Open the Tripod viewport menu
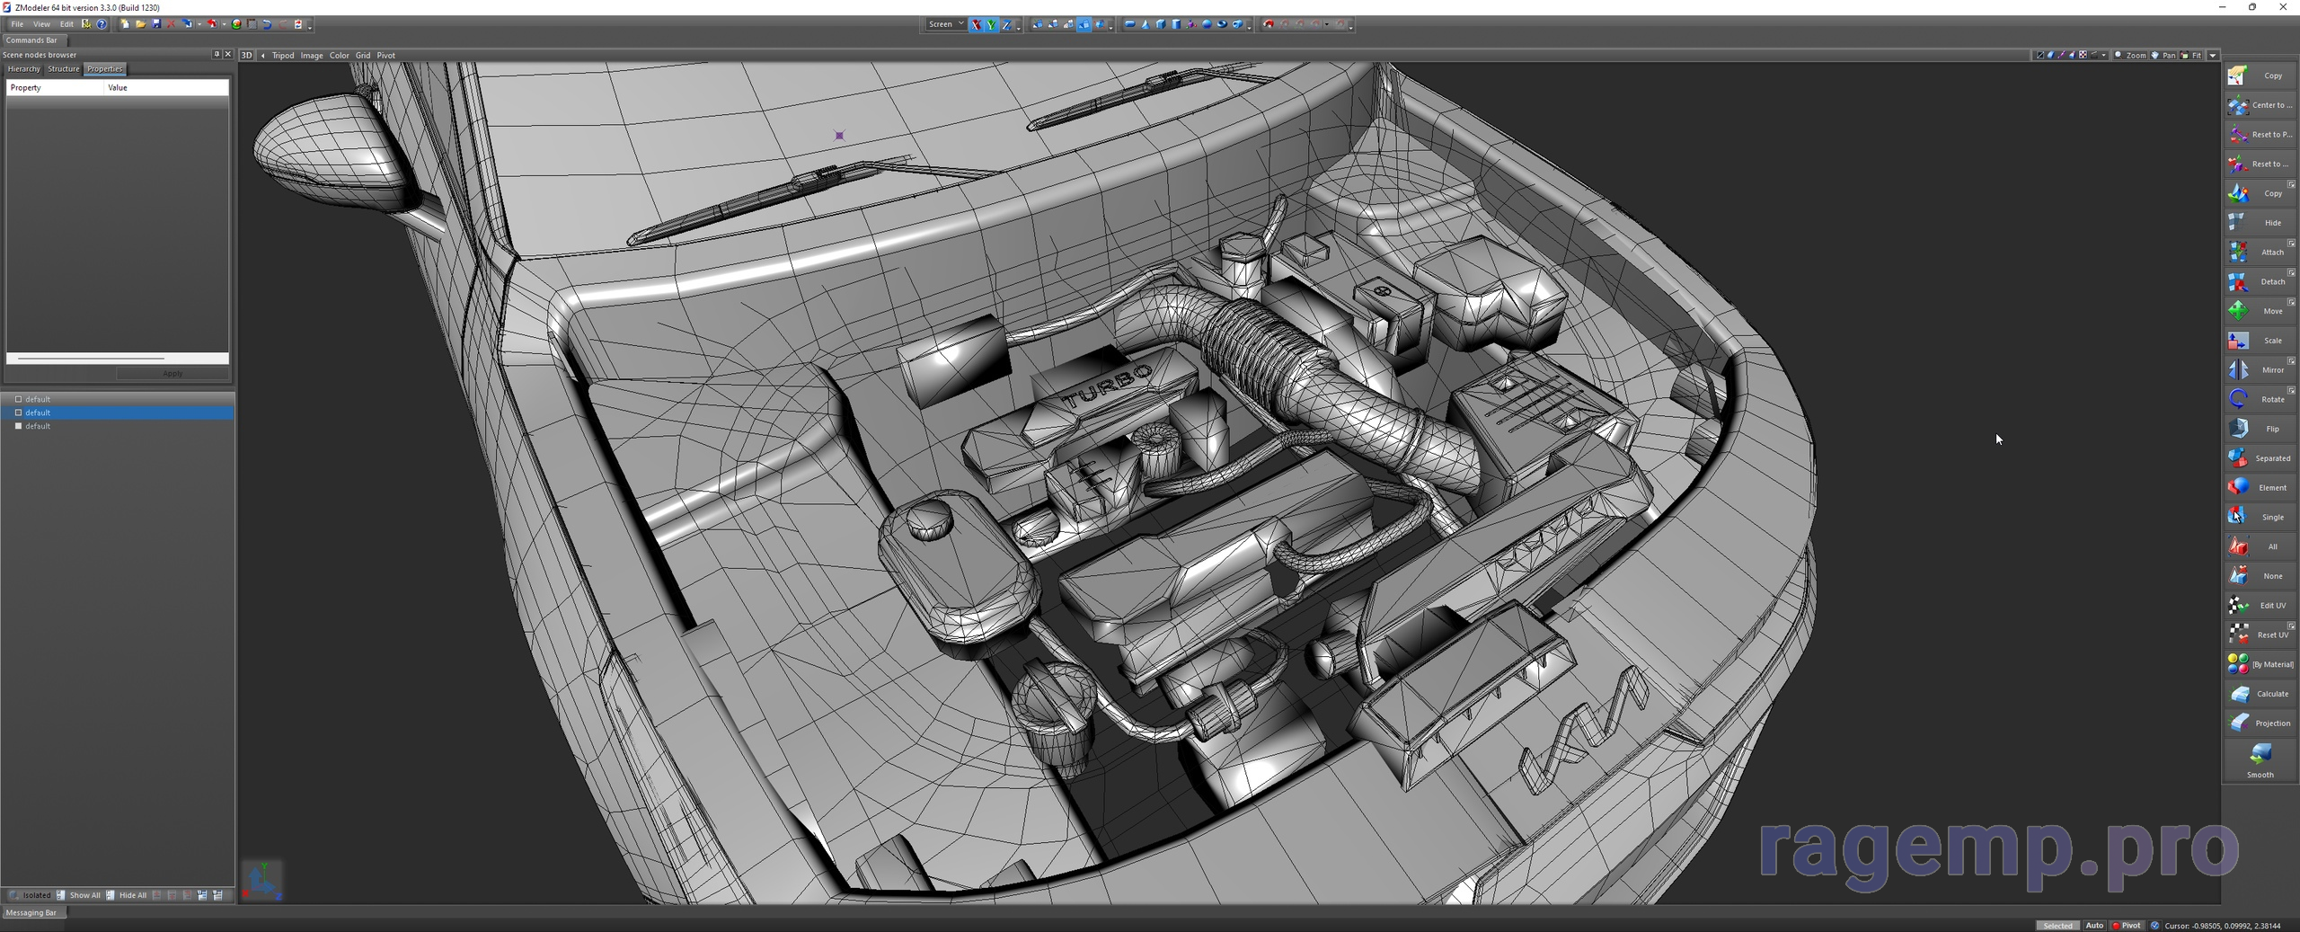This screenshot has height=932, width=2300. 283,55
